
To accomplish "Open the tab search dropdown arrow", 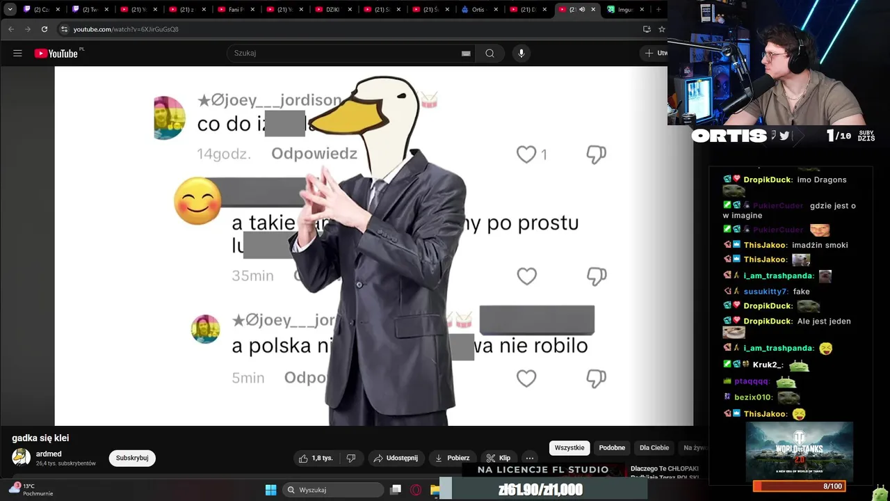I will [10, 10].
